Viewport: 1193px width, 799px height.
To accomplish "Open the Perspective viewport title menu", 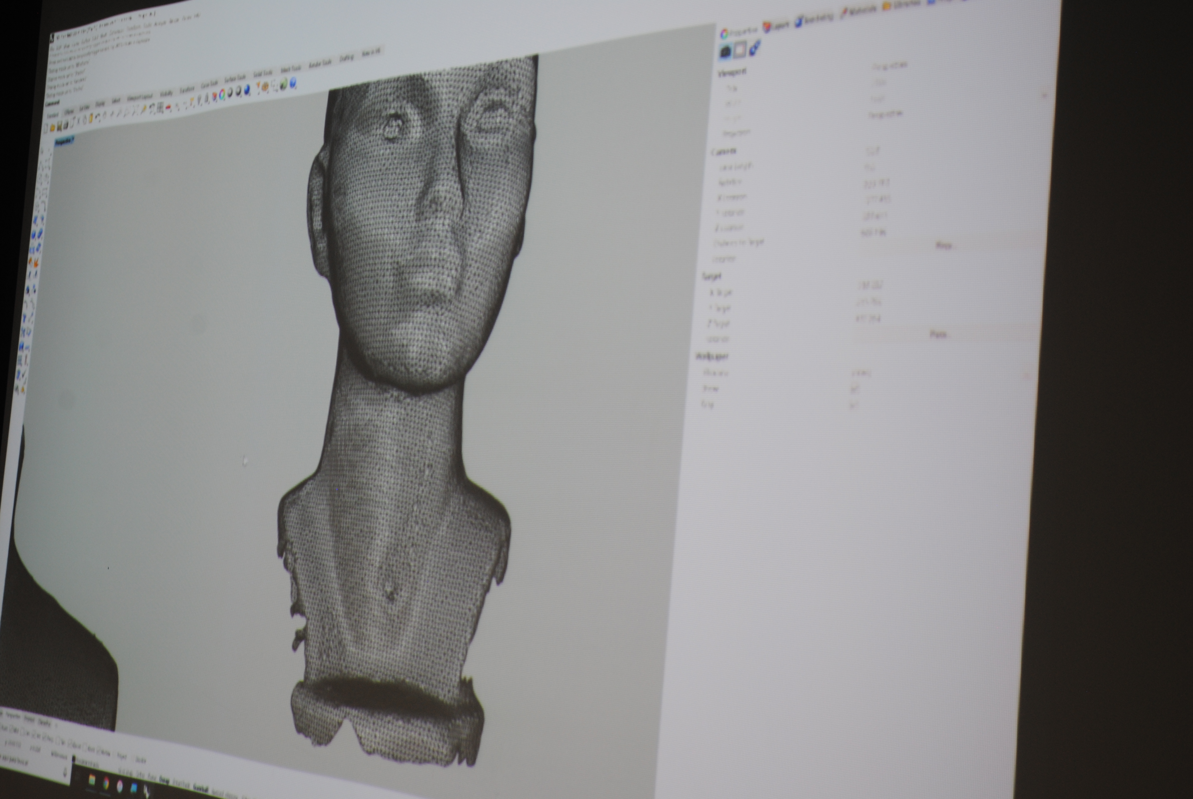I will click(64, 141).
